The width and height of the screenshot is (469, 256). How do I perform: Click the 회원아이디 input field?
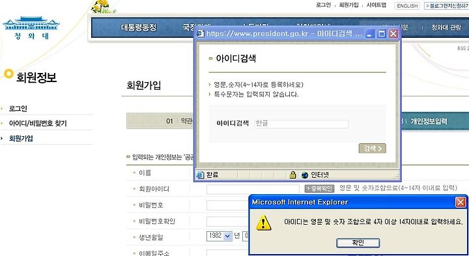tap(253, 189)
